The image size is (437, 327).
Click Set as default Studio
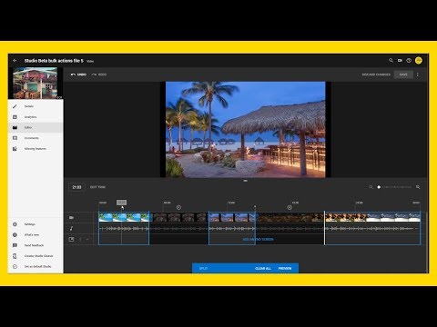[36, 266]
